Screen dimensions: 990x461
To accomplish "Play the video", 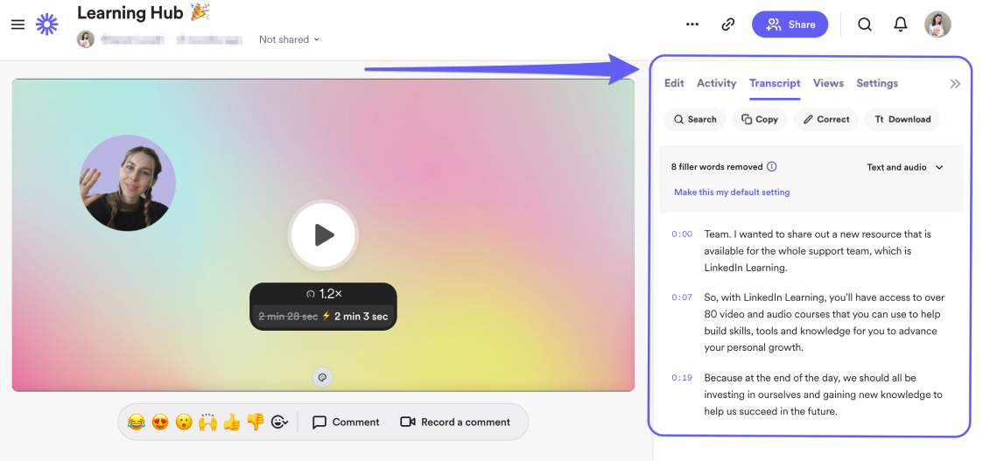I will (323, 234).
